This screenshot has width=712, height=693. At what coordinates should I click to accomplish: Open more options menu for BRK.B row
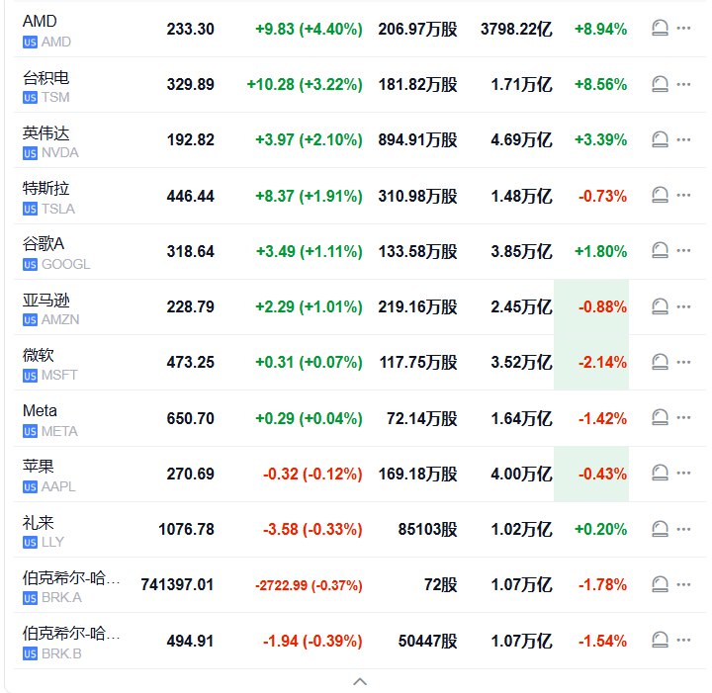(x=683, y=640)
